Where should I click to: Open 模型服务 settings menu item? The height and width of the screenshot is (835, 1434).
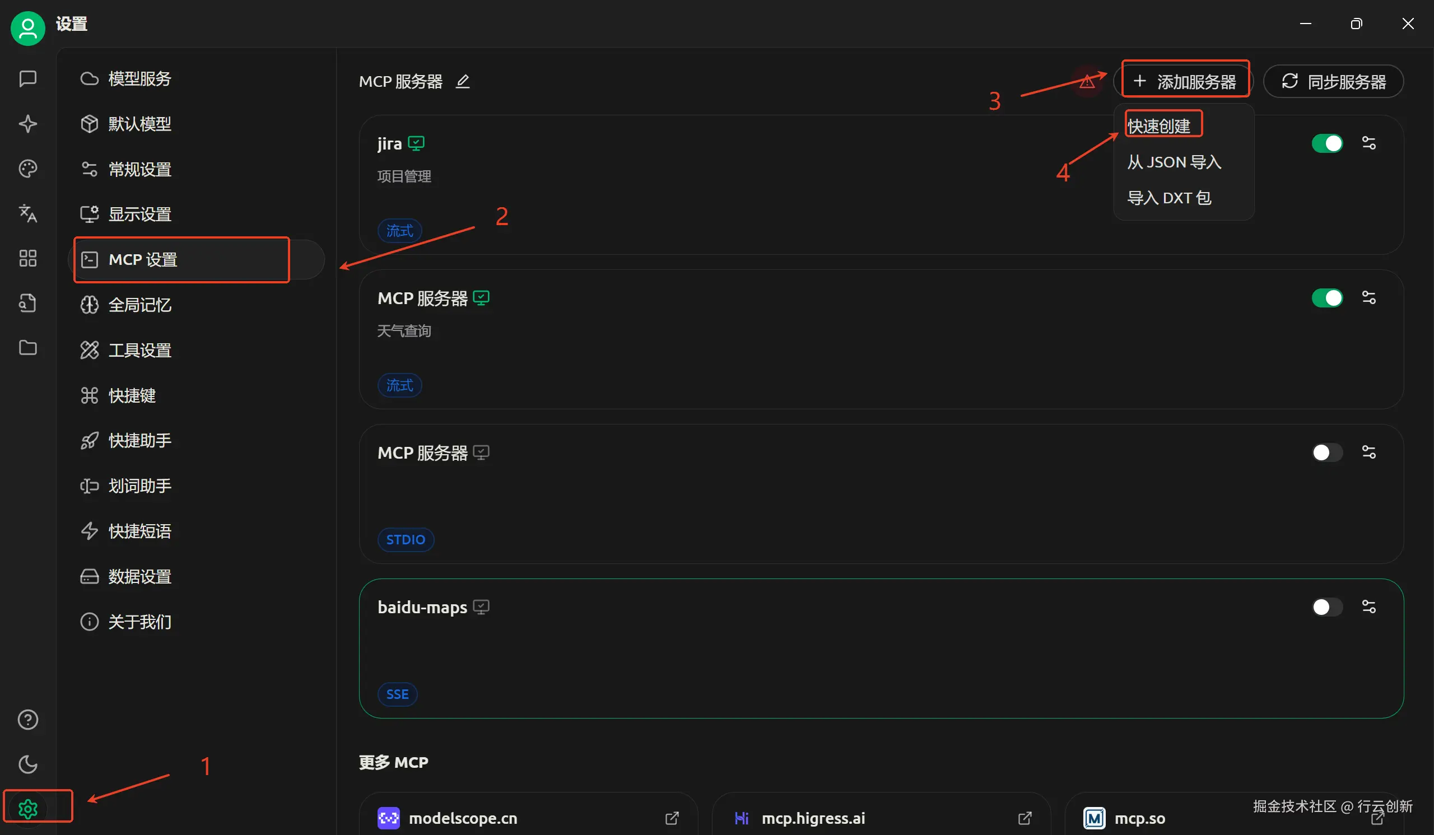coord(139,78)
